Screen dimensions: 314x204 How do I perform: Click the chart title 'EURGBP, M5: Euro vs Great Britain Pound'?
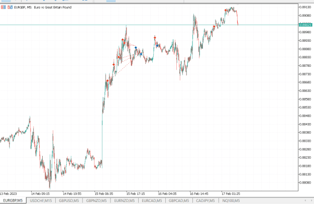coord(43,8)
